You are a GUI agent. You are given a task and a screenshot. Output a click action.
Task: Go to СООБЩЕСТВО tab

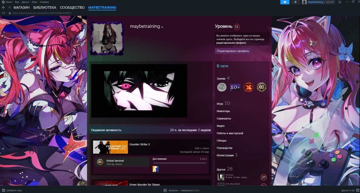[x=72, y=8]
